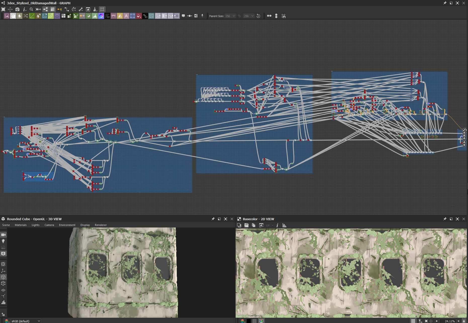Viewport: 468px width, 323px height.
Task: Open the Environment menu in 3D view
Action: click(67, 225)
